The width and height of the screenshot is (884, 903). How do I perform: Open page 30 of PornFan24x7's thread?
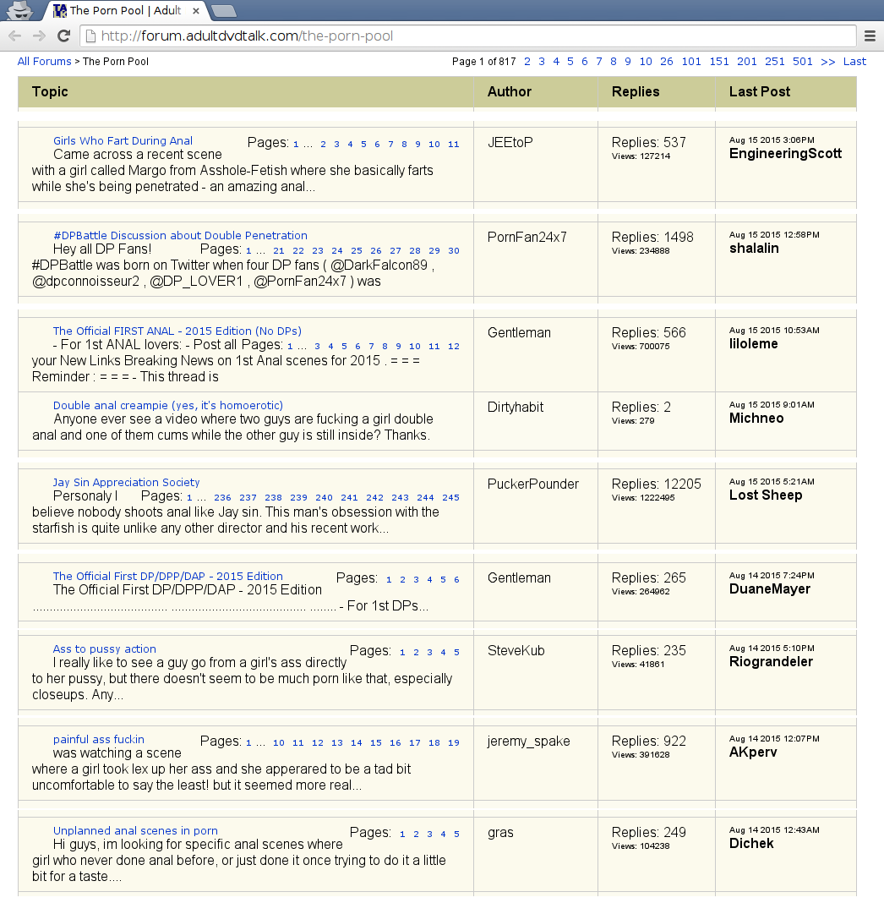[454, 250]
